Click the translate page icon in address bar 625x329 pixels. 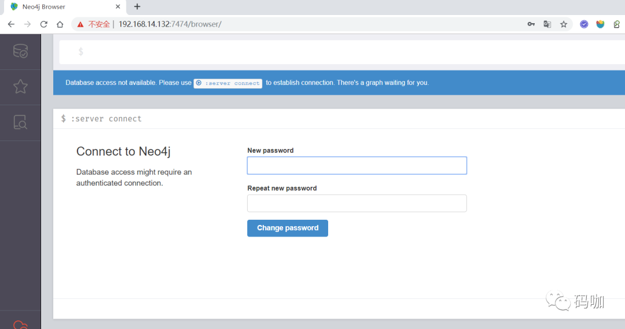(x=547, y=24)
